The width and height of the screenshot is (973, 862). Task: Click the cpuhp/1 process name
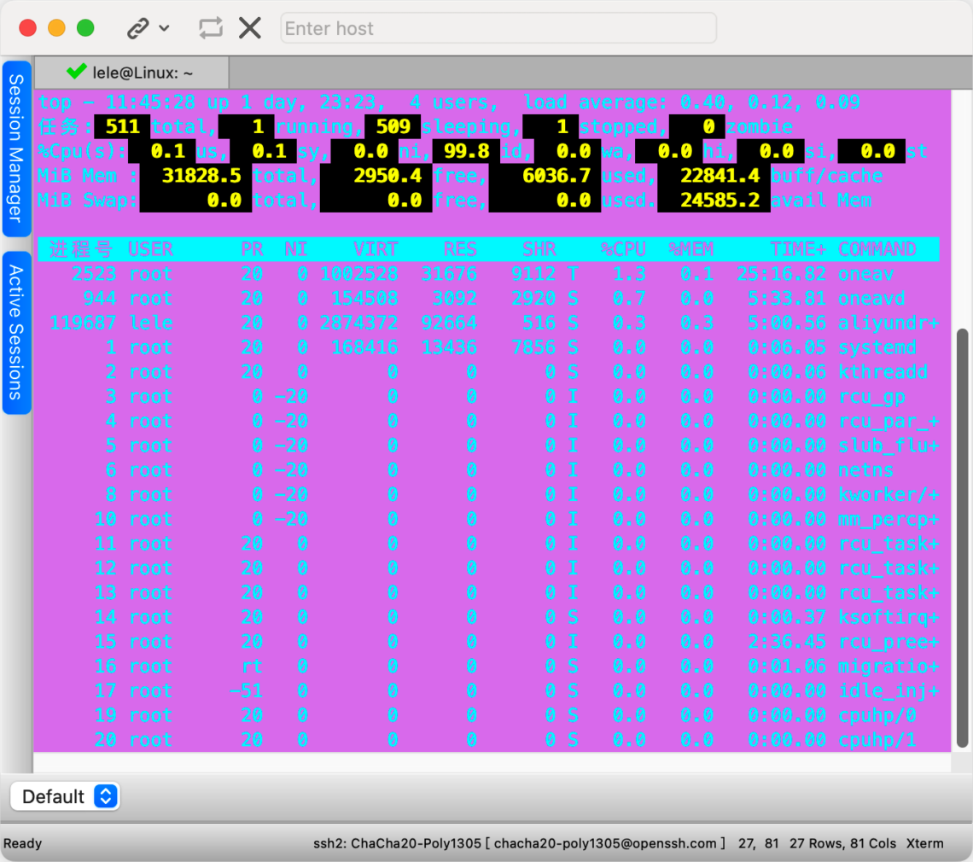click(877, 740)
